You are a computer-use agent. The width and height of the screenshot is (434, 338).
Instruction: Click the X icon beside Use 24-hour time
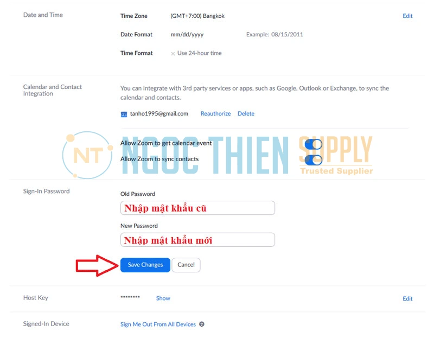(173, 53)
